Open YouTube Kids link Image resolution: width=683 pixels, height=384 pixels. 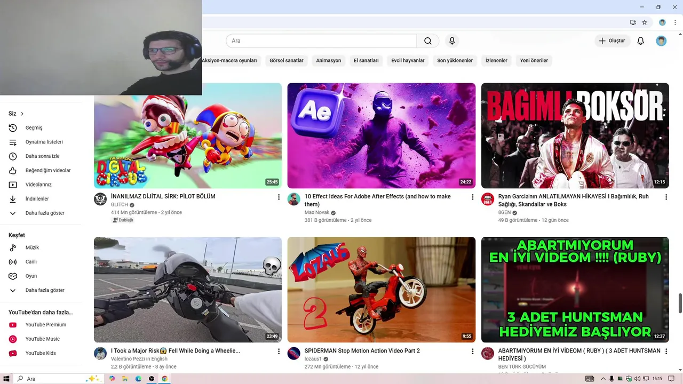tap(41, 353)
